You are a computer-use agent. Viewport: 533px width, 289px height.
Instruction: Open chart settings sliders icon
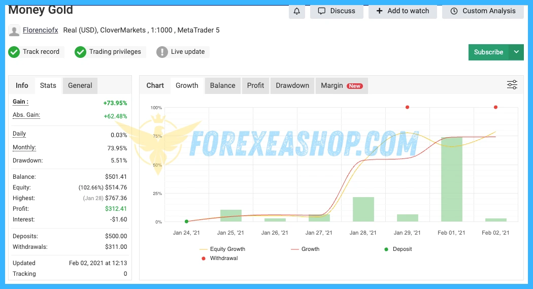[x=512, y=85]
